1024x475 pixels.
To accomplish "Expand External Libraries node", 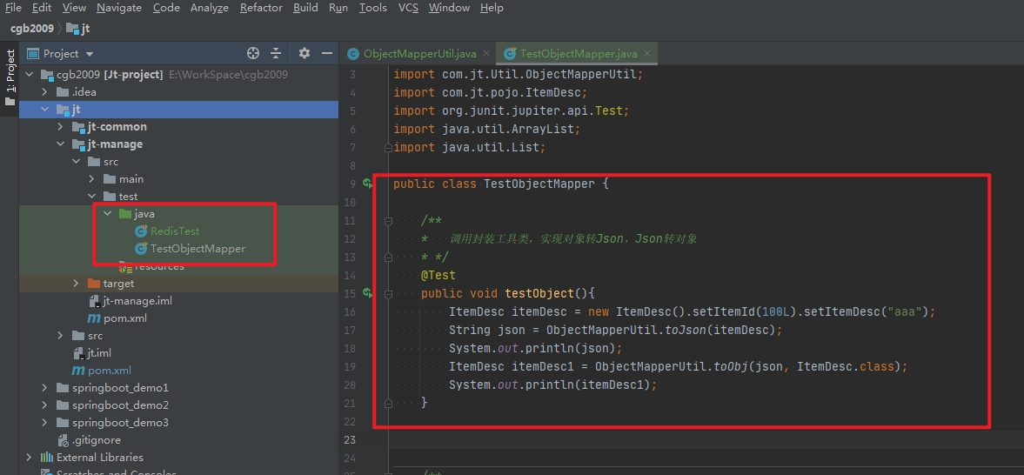I will click(29, 458).
